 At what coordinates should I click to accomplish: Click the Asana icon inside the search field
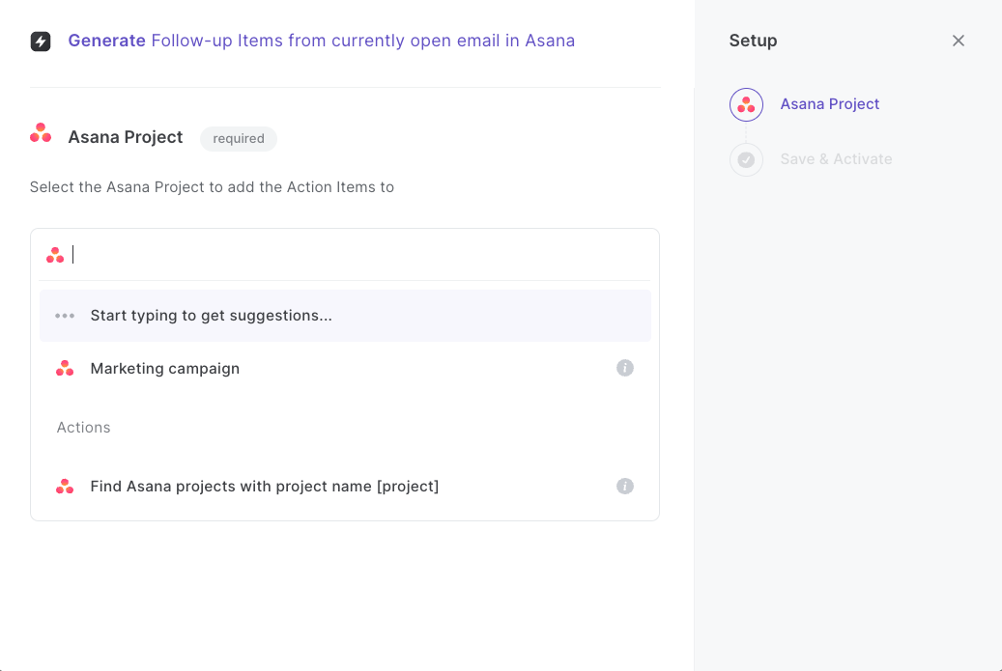[55, 256]
